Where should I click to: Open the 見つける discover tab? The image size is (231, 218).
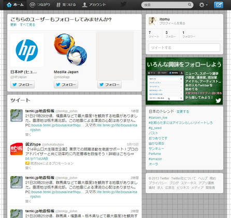pos(66,5)
